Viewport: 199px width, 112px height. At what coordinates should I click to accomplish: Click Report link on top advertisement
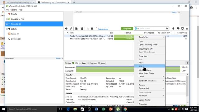[x=174, y=12]
